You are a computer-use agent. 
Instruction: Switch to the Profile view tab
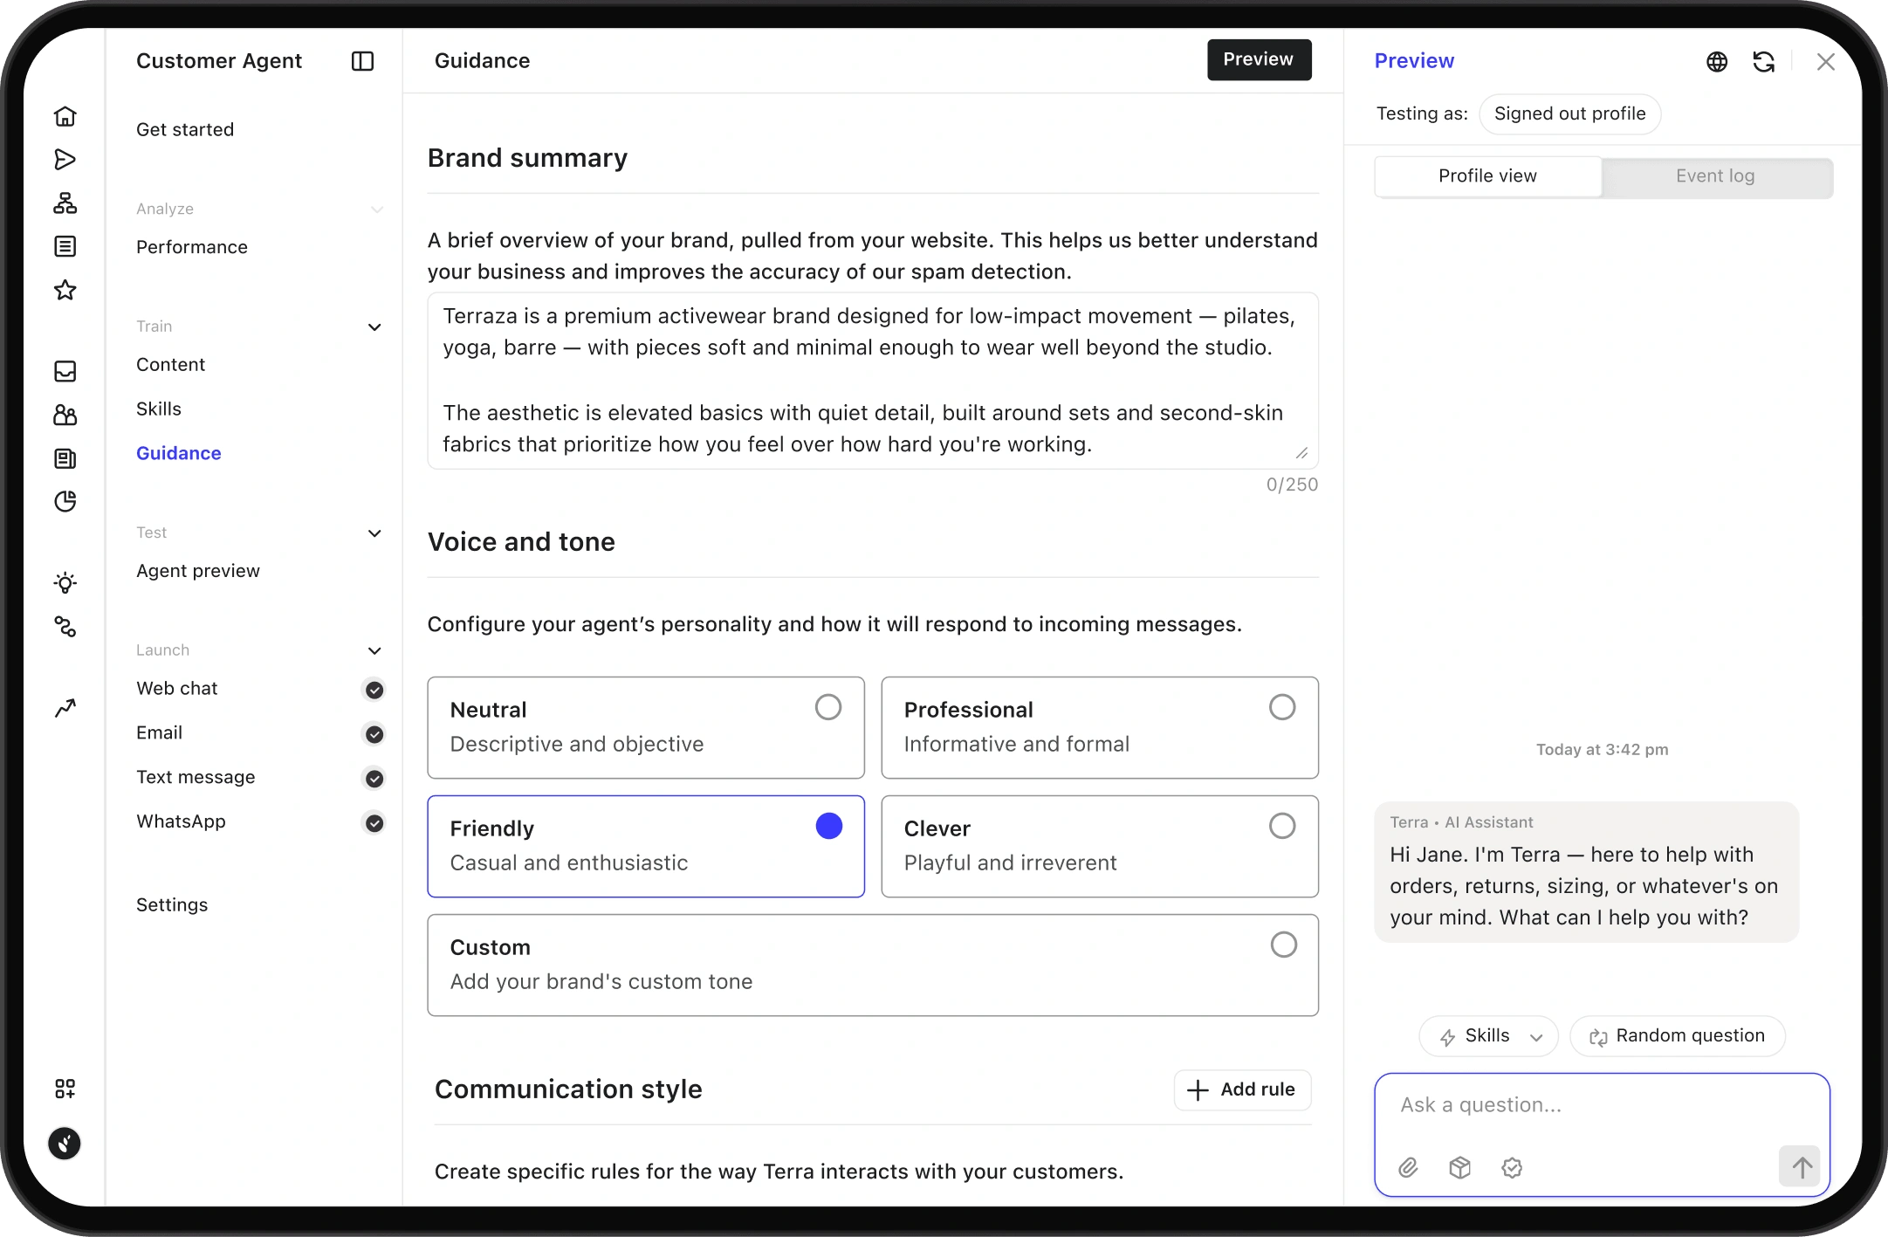1487,176
